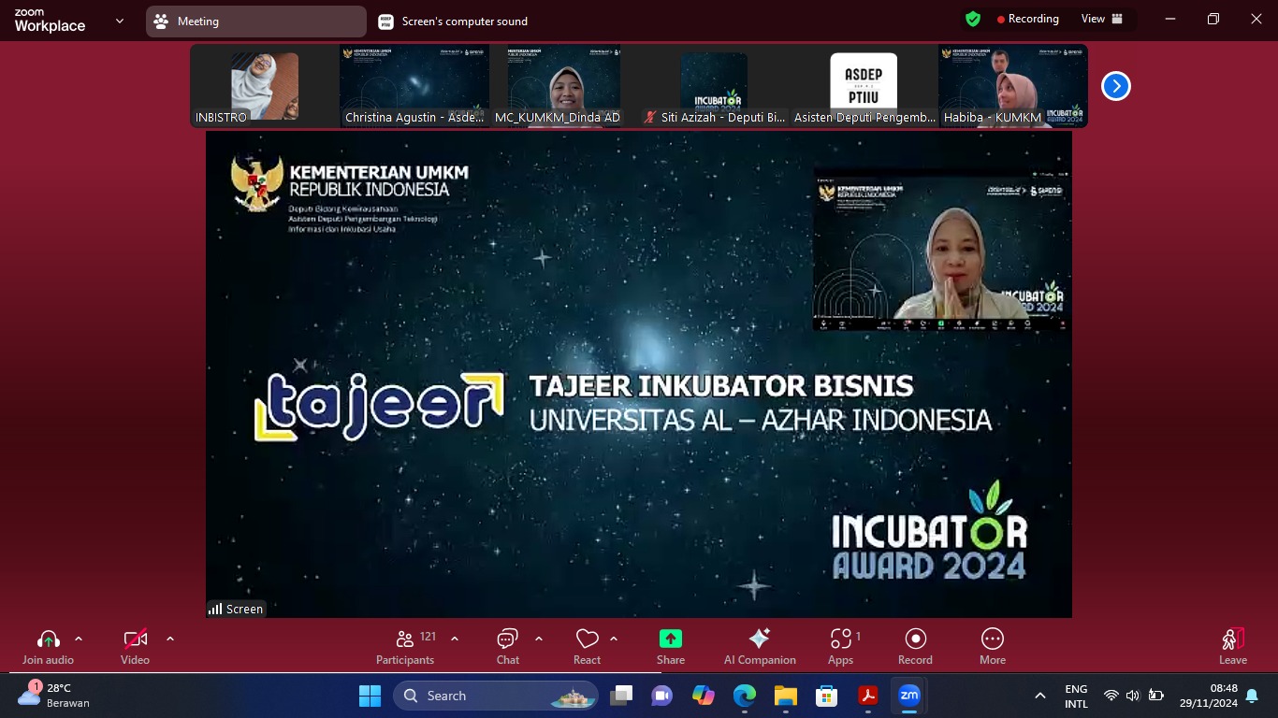Click the Zoom taskbar icon
This screenshot has height=718, width=1278.
coord(909,696)
